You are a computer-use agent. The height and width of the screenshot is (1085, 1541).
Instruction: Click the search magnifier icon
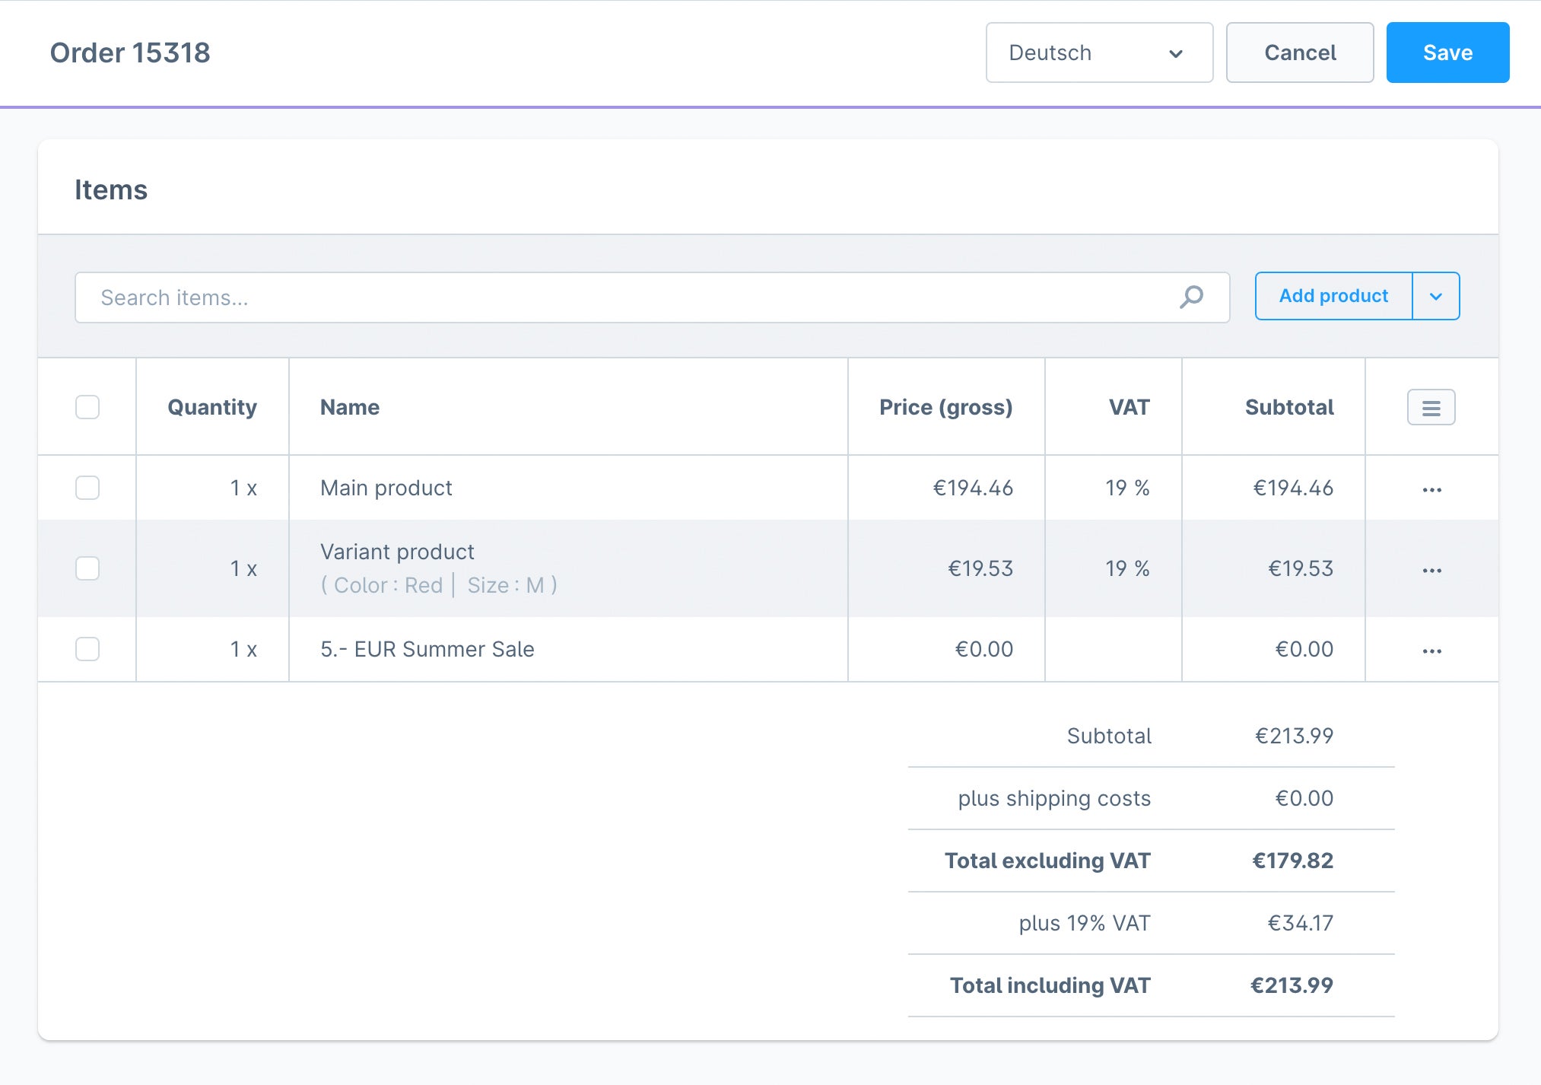(x=1191, y=297)
